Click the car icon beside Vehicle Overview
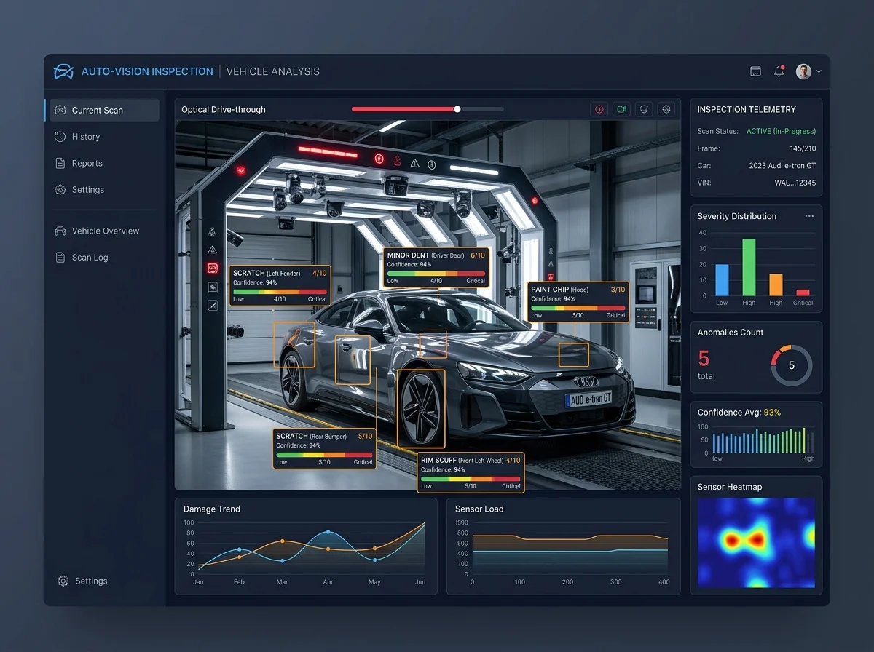Image resolution: width=874 pixels, height=652 pixels. [60, 231]
